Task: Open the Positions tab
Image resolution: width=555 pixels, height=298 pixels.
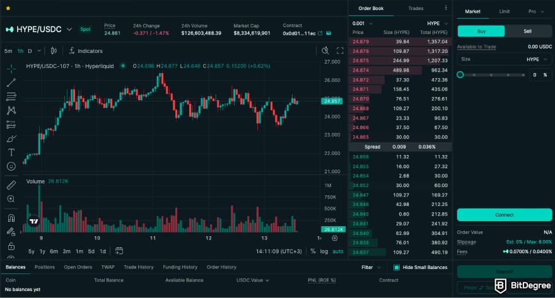Action: coord(45,267)
